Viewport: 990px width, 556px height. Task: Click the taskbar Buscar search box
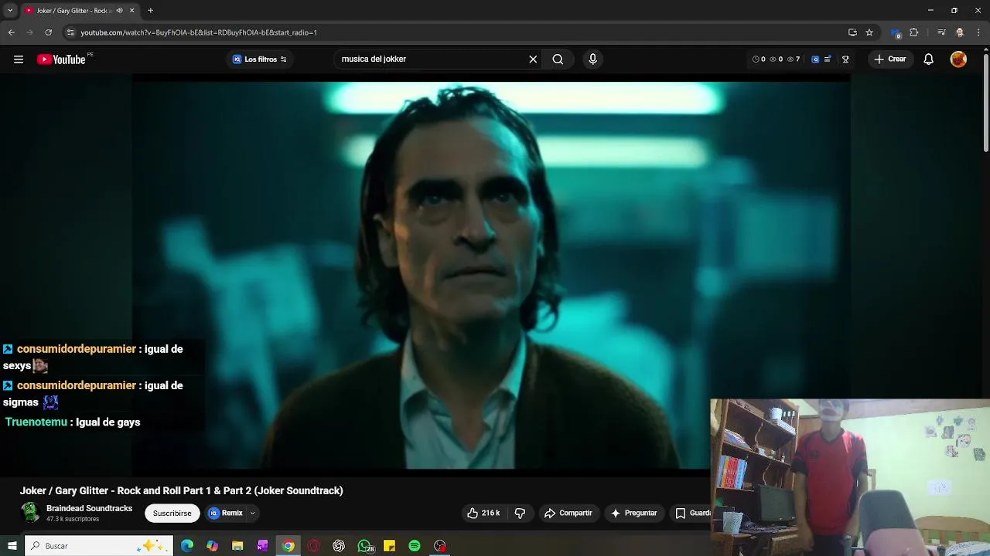(99, 546)
